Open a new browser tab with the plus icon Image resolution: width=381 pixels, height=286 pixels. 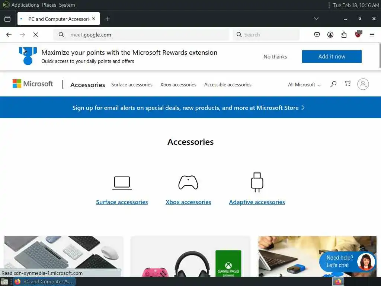pos(108,19)
